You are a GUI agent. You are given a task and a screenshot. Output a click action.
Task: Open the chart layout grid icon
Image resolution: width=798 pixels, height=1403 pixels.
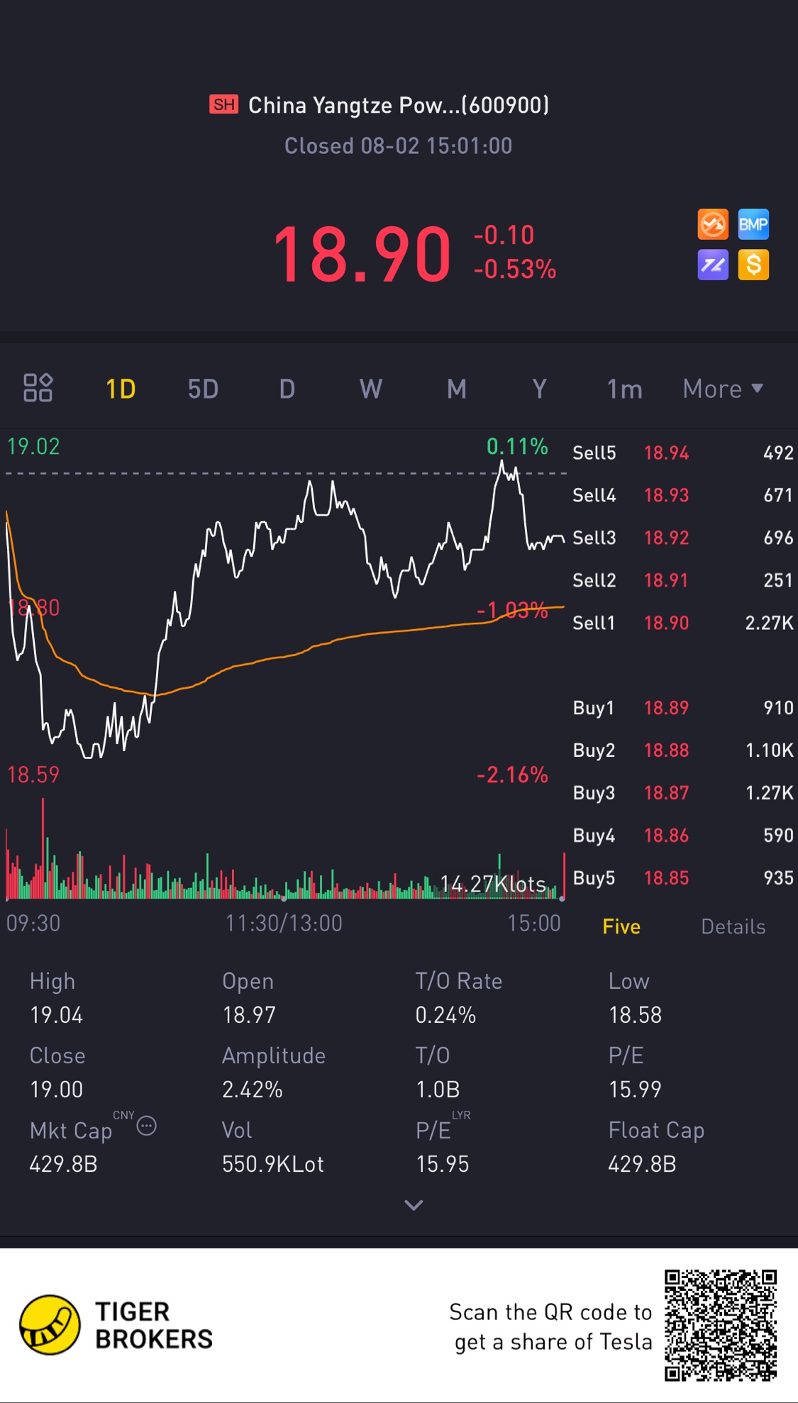coord(38,388)
